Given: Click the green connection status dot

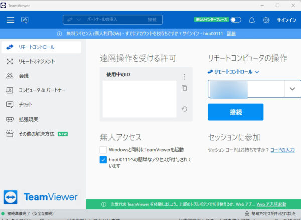Looking at the screenshot, I should click(x=3, y=213).
